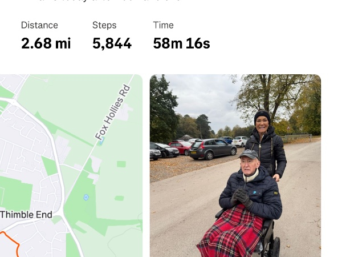
Task: Open the activity route map thumbnail
Action: pos(71,166)
